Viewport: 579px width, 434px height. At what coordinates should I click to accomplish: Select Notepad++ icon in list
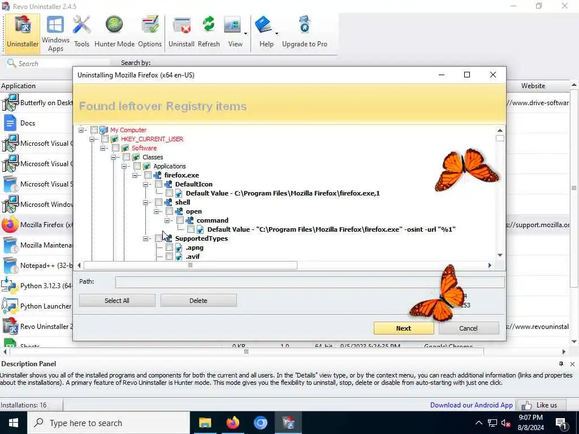10,266
